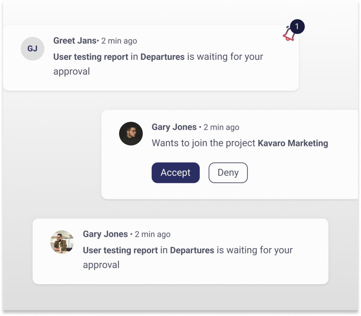This screenshot has height=316, width=361.
Task: Deny Gary Jones' project join request
Action: (x=228, y=172)
